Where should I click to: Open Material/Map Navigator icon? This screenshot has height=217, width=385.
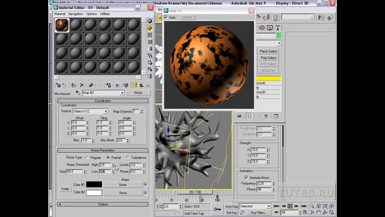click(150, 77)
